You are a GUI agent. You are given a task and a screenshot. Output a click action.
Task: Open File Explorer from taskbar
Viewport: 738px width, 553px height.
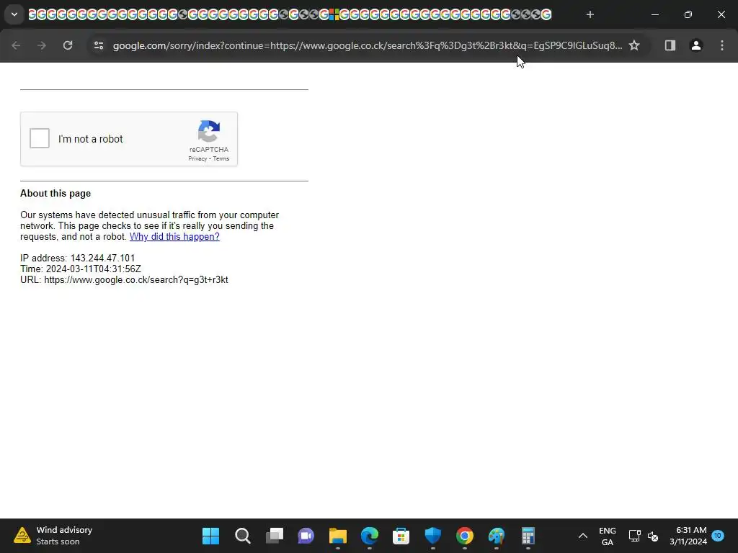tap(338, 536)
